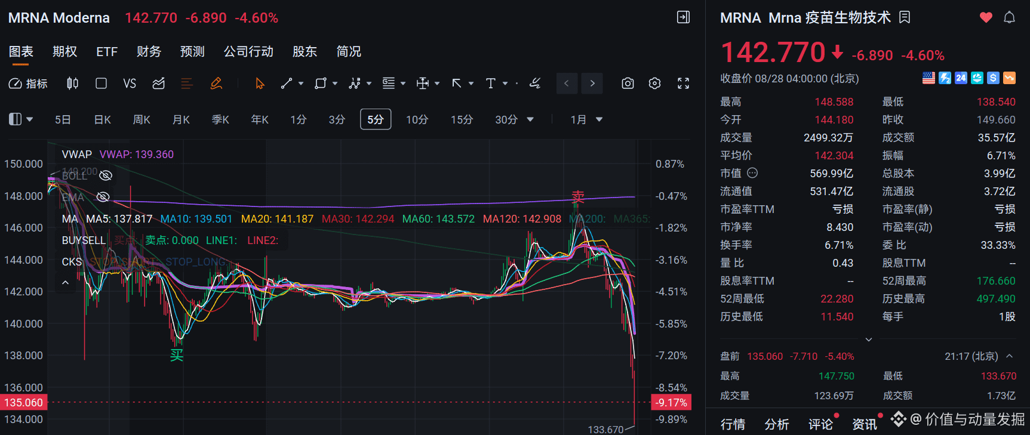Viewport: 1030px width, 435px height.
Task: Select the trend line drawing tool
Action: (287, 84)
